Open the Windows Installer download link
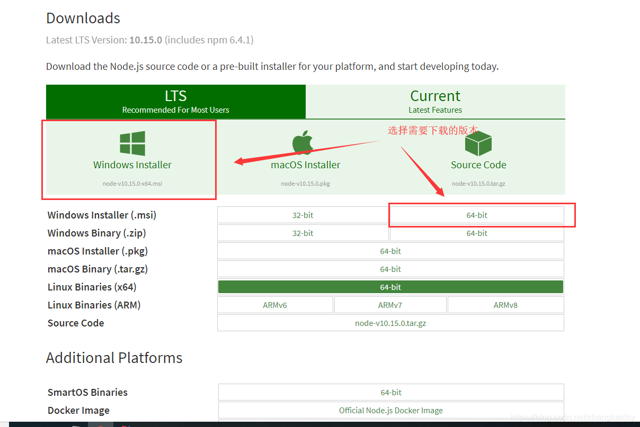 pos(132,165)
